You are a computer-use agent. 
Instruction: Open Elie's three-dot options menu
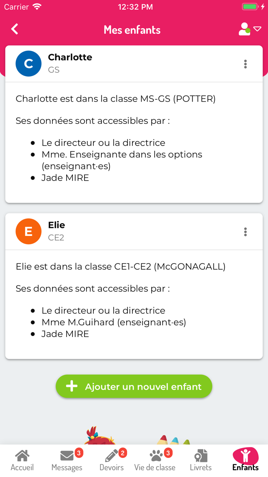tap(245, 231)
